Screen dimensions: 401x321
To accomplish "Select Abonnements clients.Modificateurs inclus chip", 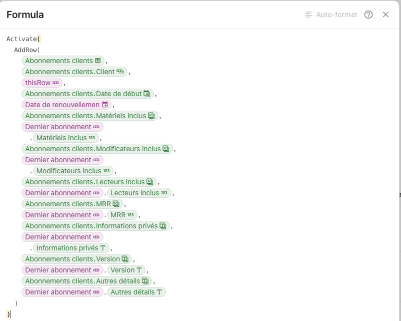I will pos(97,149).
